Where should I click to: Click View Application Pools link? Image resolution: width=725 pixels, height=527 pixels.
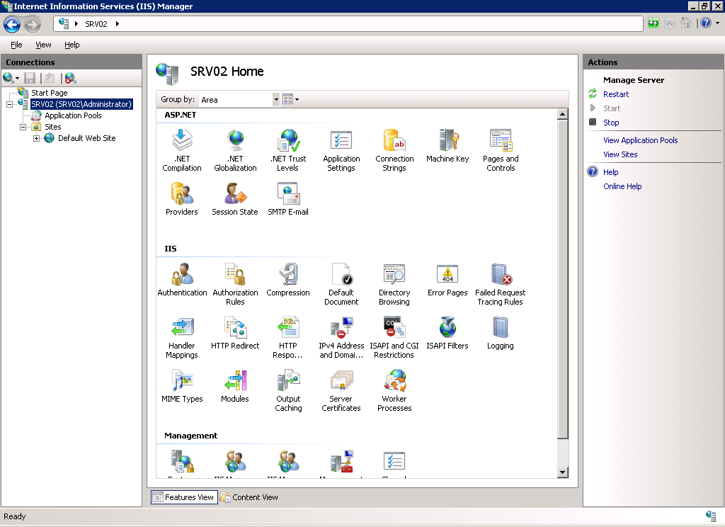640,140
